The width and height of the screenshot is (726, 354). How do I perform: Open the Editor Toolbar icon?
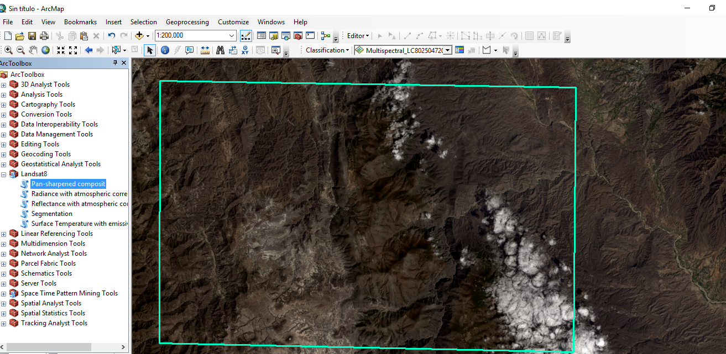point(246,36)
